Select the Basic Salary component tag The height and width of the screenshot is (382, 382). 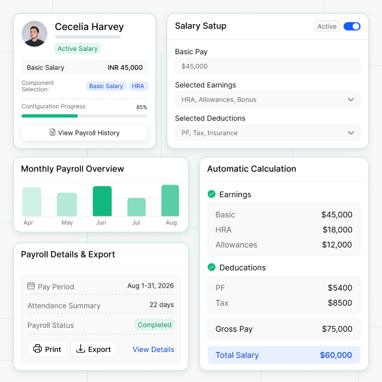(x=106, y=86)
